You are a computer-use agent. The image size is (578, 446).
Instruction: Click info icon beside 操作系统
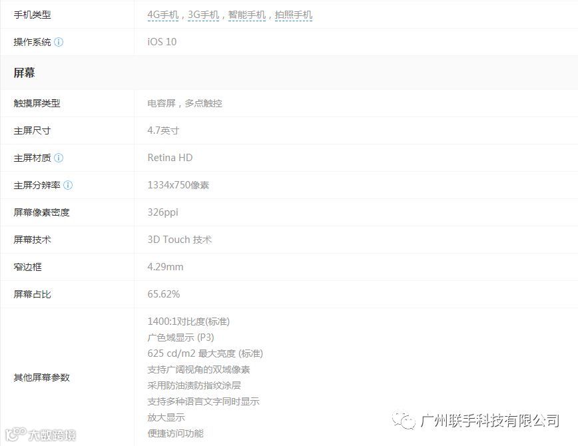pos(59,42)
